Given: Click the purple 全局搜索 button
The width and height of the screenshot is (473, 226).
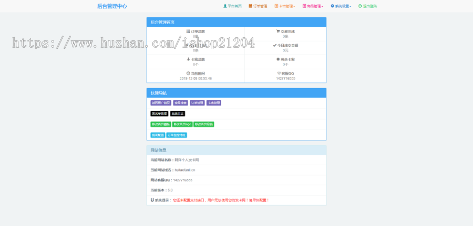Looking at the screenshot, I should pos(181,103).
